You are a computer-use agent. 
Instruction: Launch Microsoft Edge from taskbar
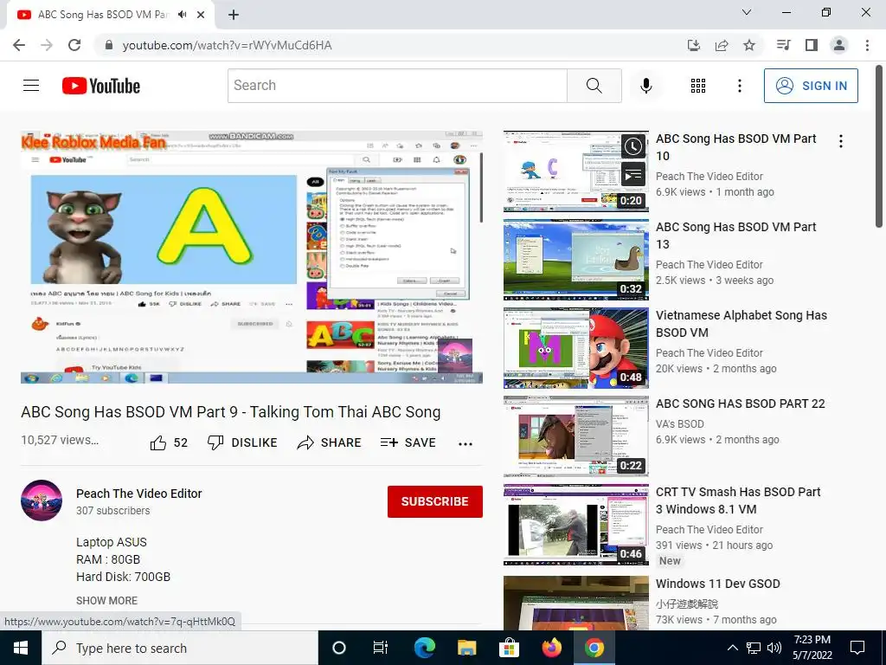pos(424,648)
